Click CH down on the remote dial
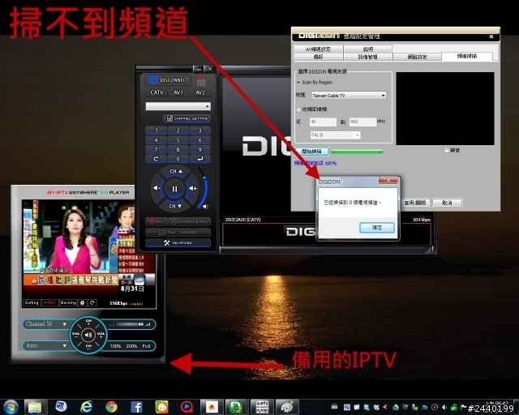This screenshot has height=415, width=519. click(x=175, y=206)
